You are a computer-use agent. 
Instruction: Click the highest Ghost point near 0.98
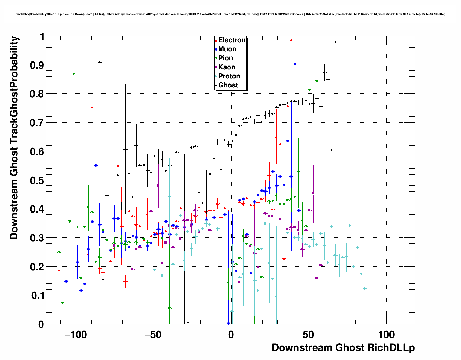[335, 42]
